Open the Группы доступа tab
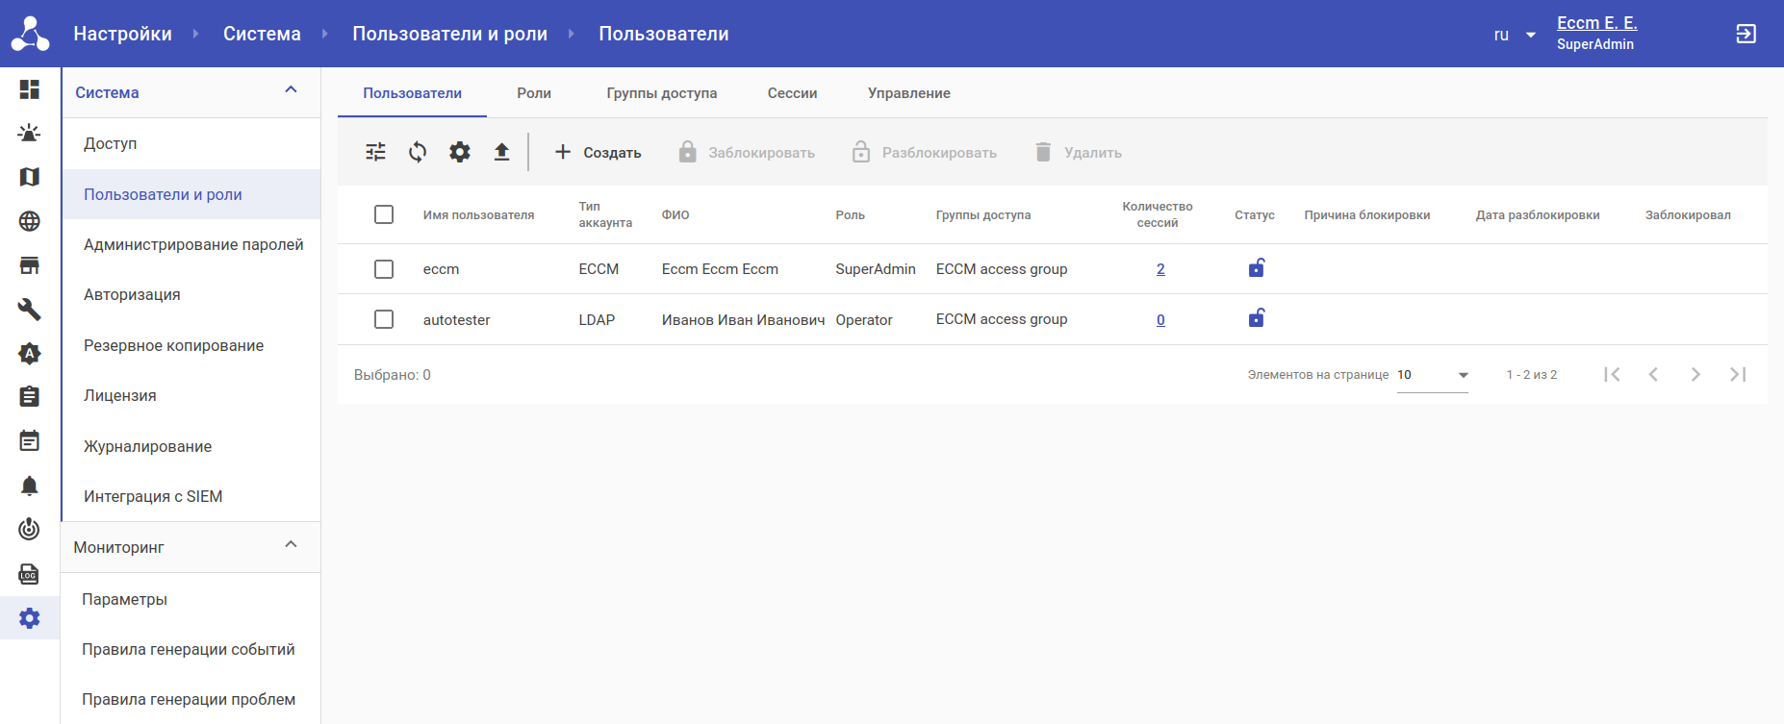The image size is (1784, 724). pos(661,93)
